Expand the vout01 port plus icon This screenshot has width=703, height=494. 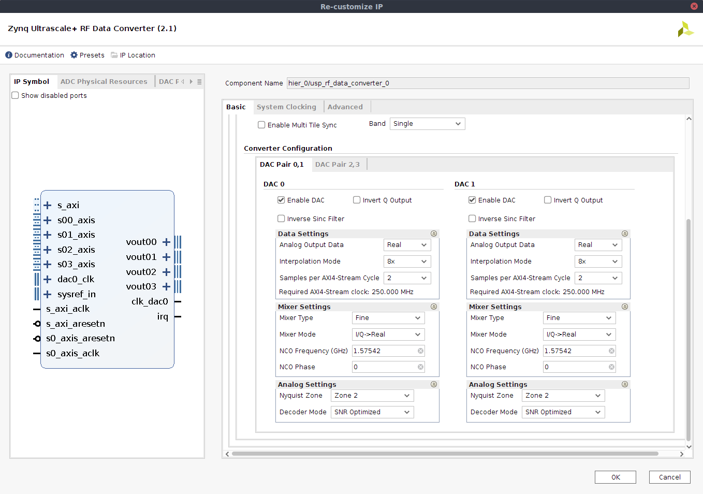(x=166, y=257)
